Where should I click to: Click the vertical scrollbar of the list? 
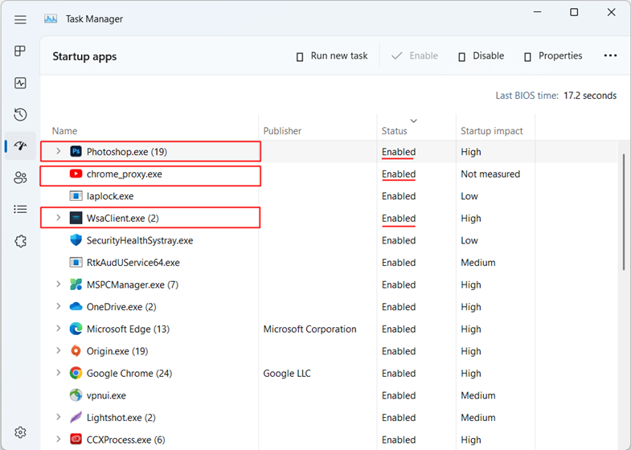[x=624, y=209]
